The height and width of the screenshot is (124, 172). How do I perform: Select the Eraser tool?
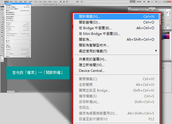2,30
